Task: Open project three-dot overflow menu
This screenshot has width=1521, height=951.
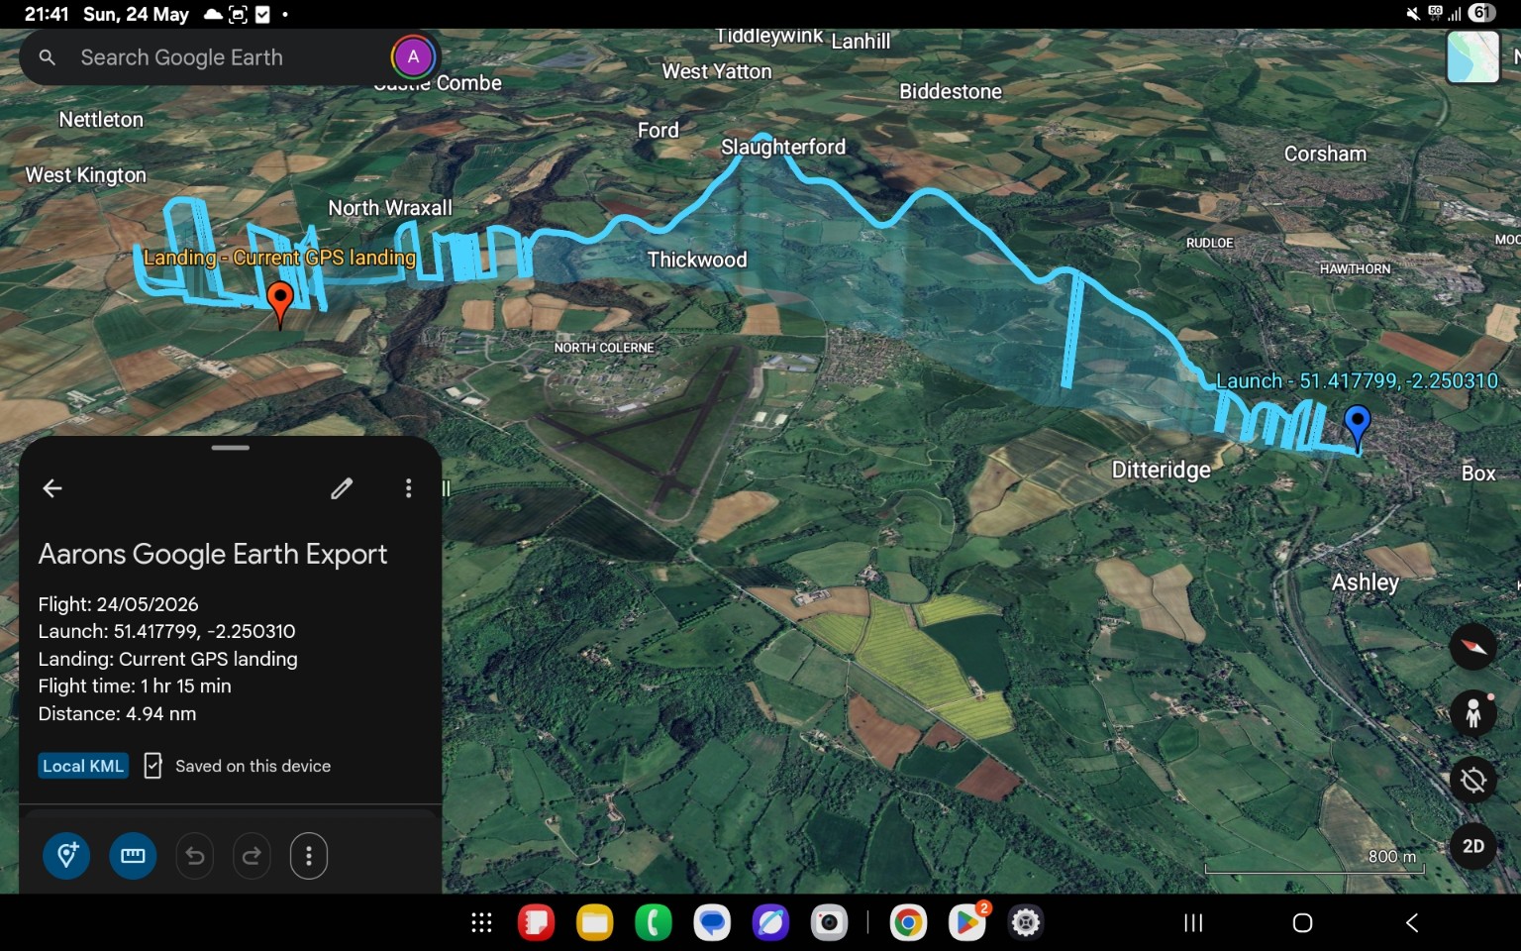Action: coord(408,488)
